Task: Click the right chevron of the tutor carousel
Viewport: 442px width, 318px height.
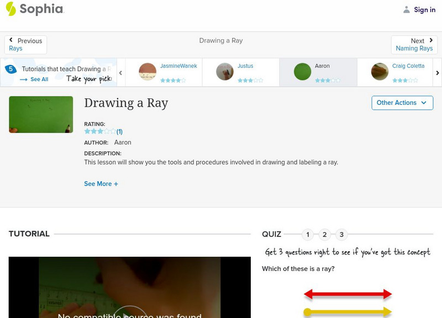Action: click(x=437, y=72)
